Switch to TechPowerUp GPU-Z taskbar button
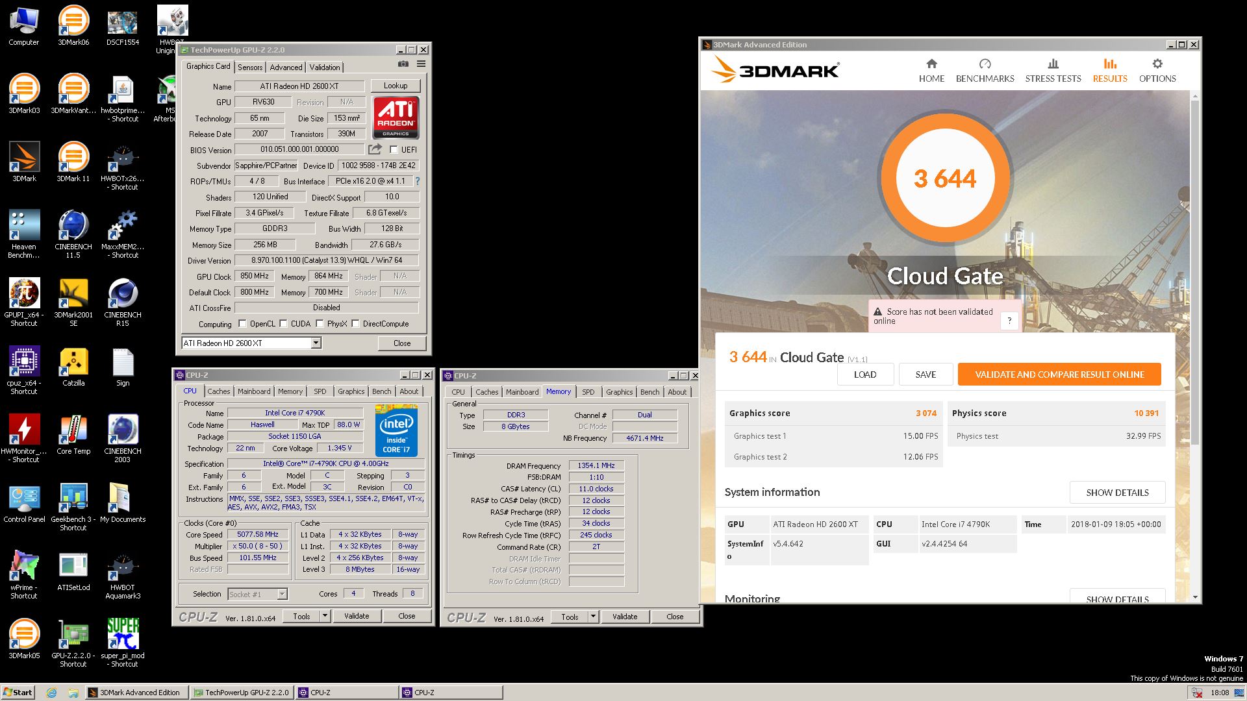 click(x=242, y=693)
